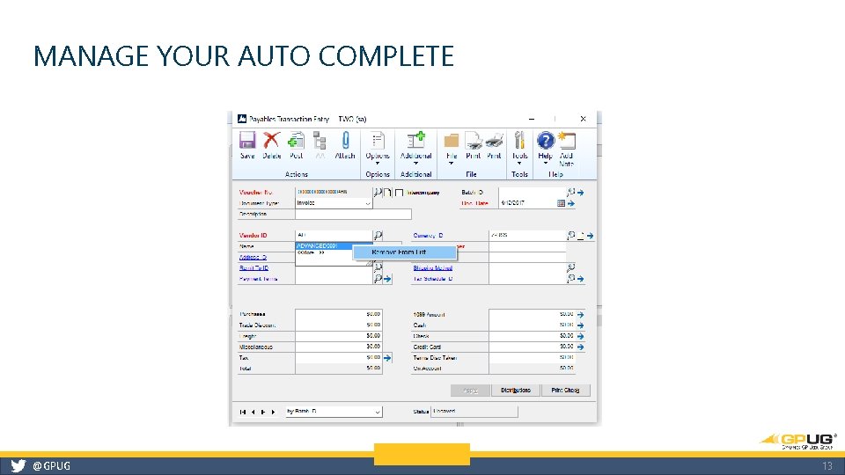
Task: Click the Add Note icon
Action: [566, 140]
